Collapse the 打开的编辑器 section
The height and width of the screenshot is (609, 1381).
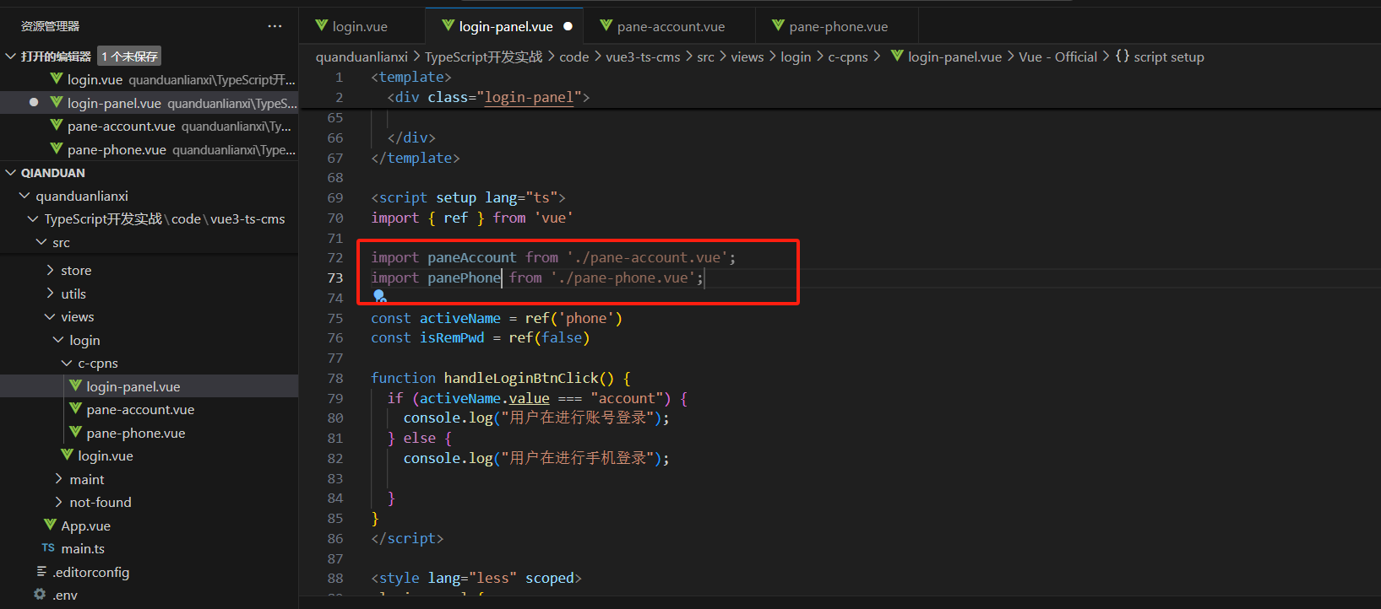click(x=10, y=57)
